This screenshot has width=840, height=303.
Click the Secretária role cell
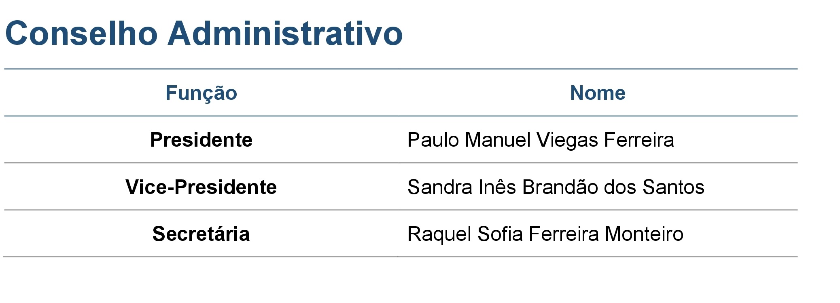click(x=201, y=234)
